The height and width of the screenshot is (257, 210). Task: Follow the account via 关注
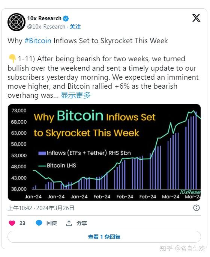[75, 27]
